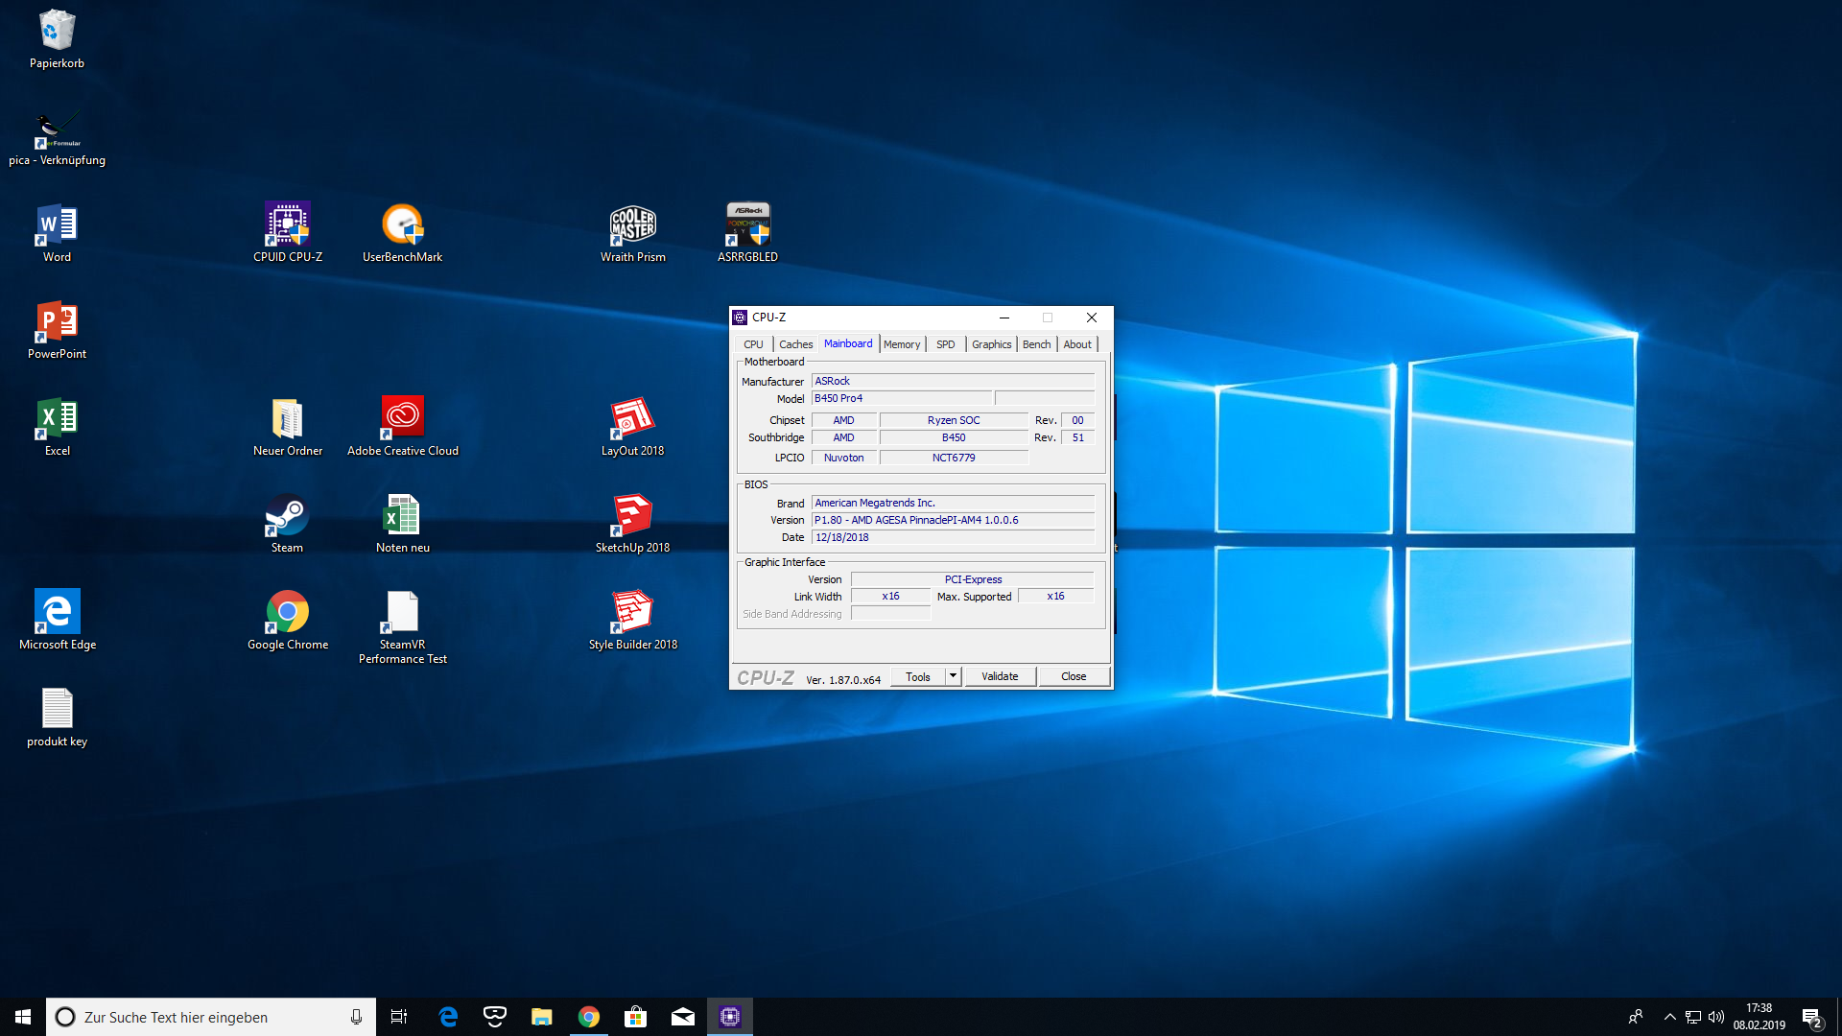
Task: Click the BIOS date 12/18/2018 field
Action: pos(953,537)
